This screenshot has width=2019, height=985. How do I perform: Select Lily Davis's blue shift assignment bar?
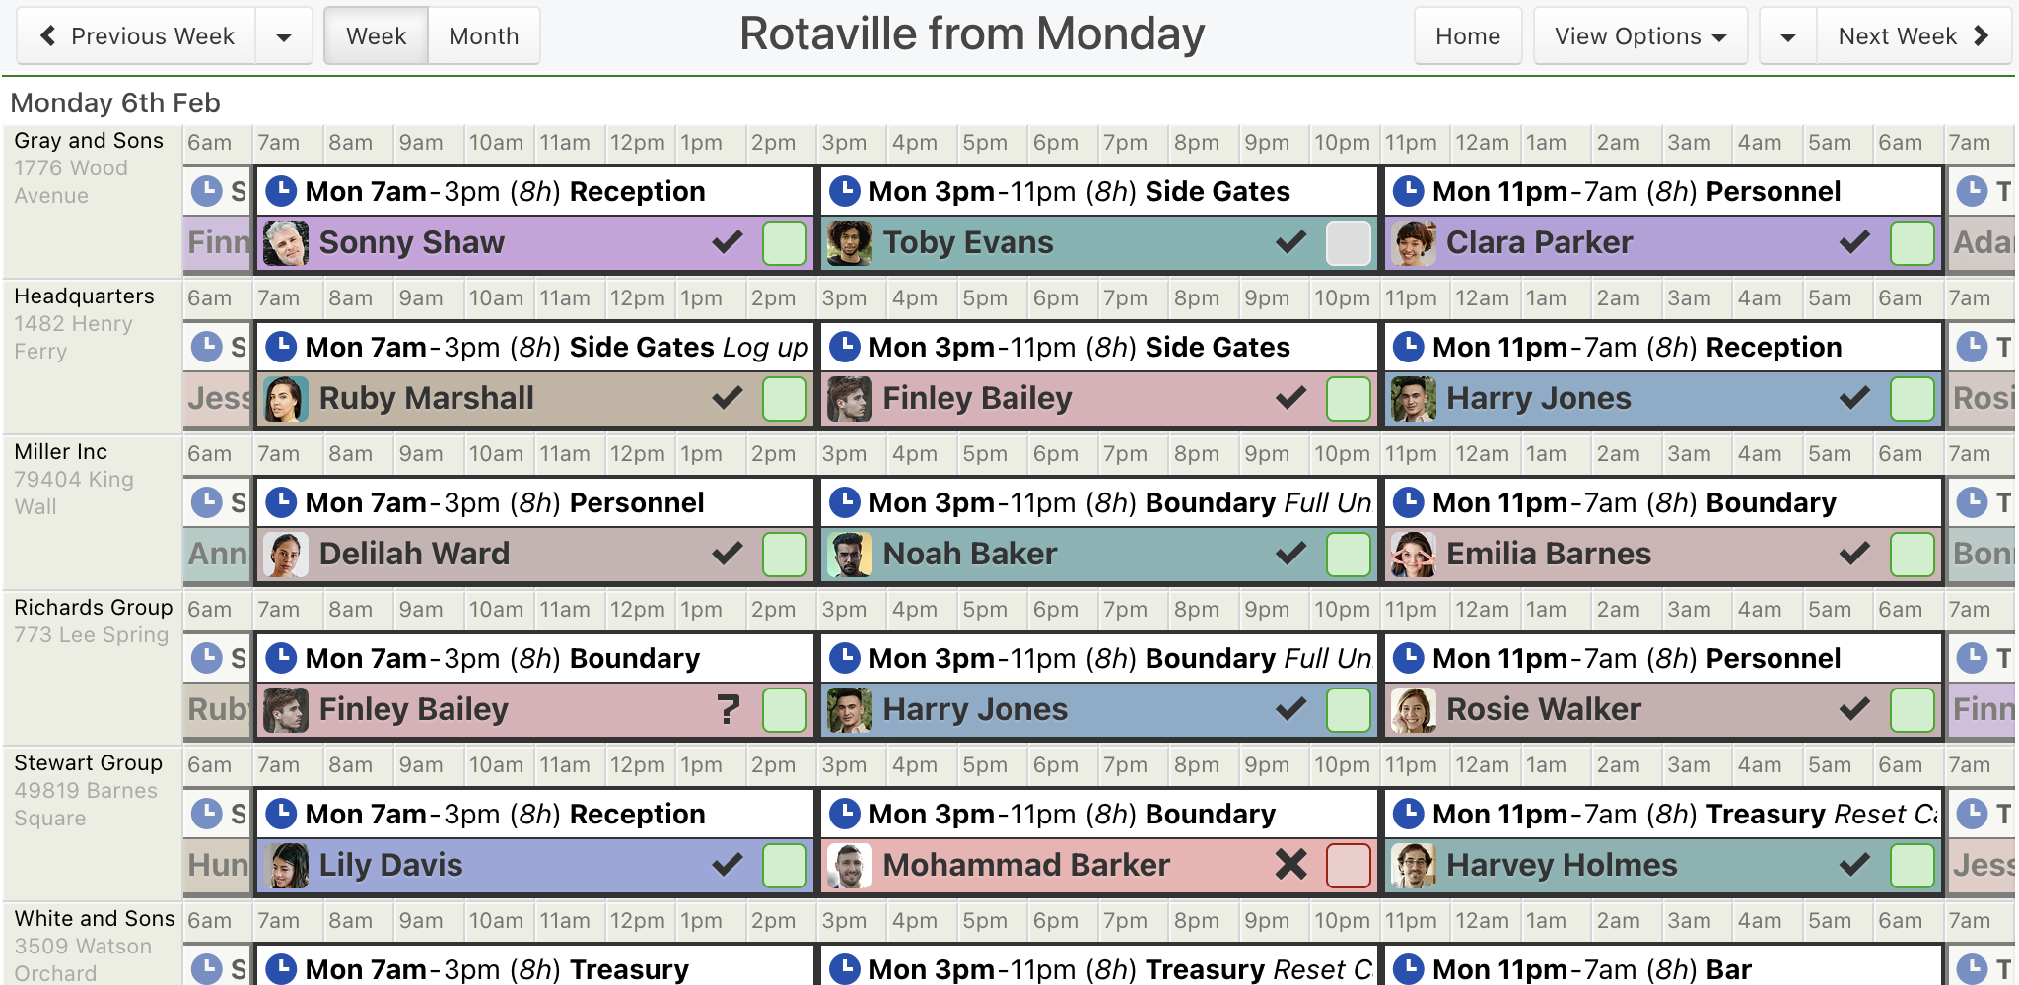[x=534, y=865]
